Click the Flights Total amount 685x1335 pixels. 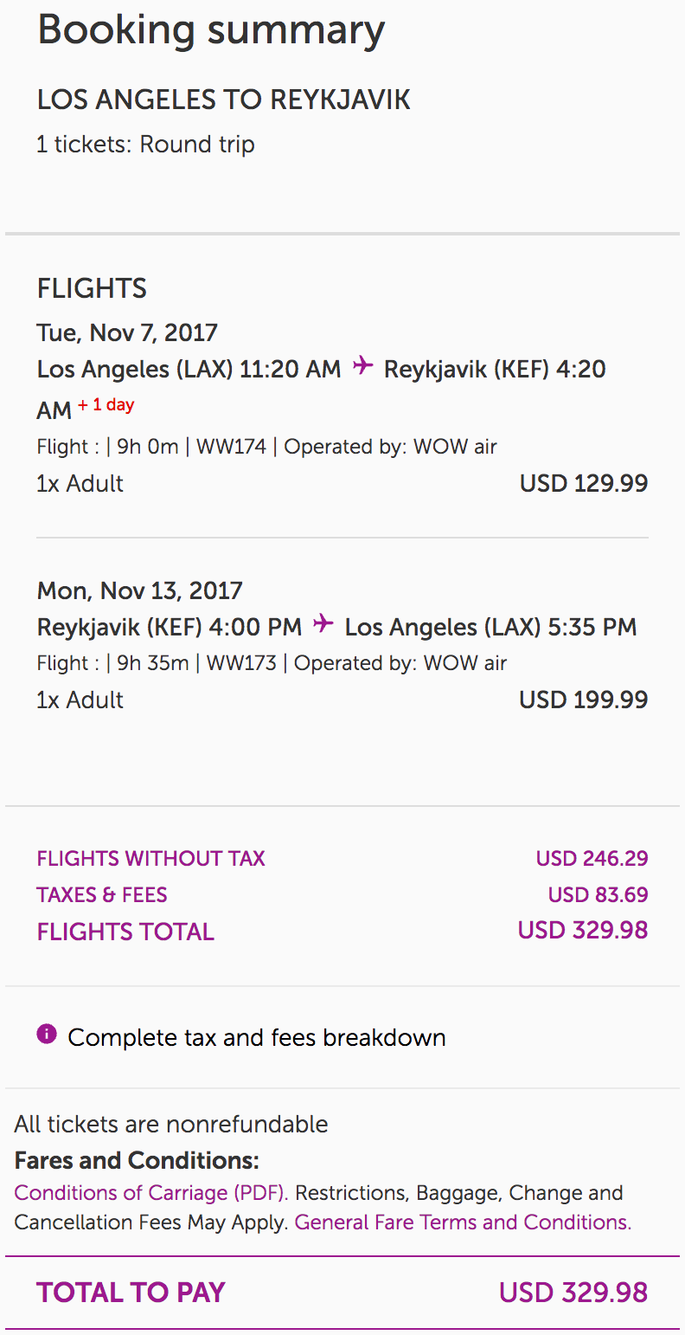(x=582, y=931)
